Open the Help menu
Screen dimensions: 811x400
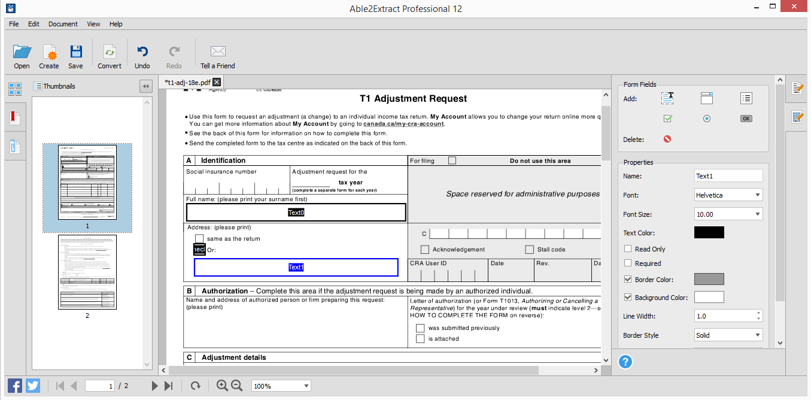click(x=116, y=24)
